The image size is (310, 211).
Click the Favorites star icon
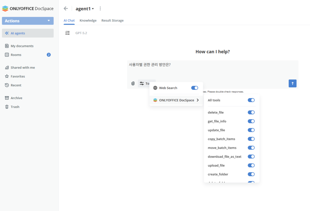(x=7, y=76)
